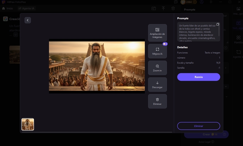Click the background thumbnail at left edge
The image size is (243, 146).
[x=15, y=55]
